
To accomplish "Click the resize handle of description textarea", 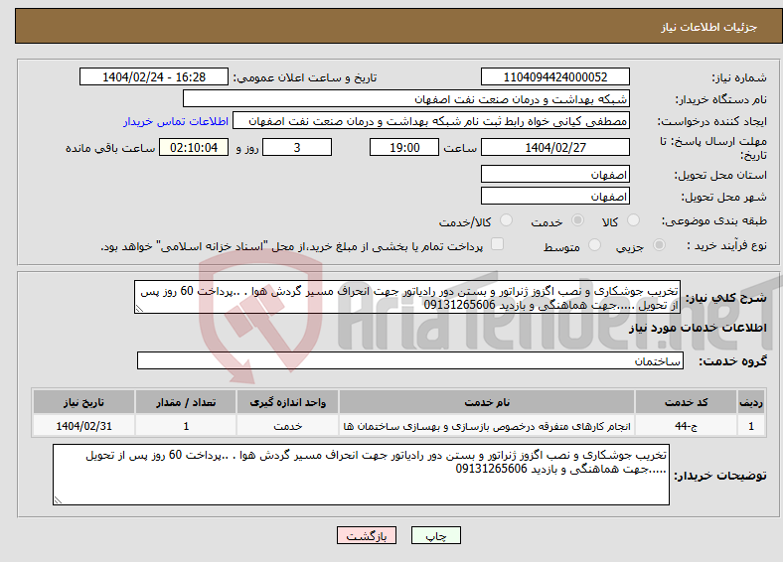I will [139, 309].
